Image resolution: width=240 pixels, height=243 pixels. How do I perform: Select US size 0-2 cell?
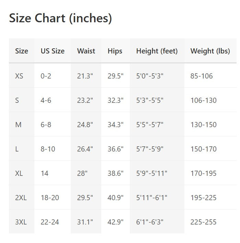(46, 76)
